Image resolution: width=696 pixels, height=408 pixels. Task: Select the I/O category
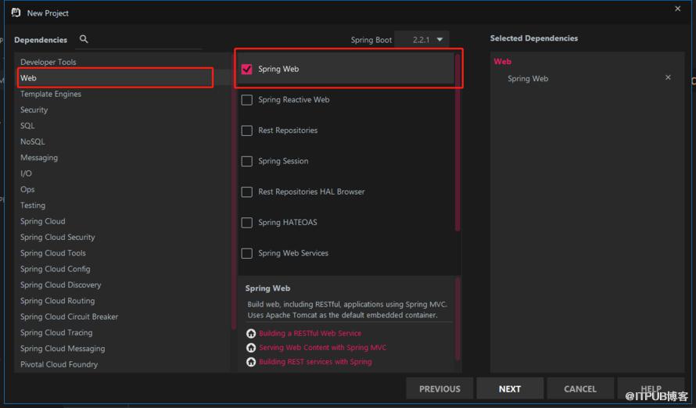coord(124,174)
